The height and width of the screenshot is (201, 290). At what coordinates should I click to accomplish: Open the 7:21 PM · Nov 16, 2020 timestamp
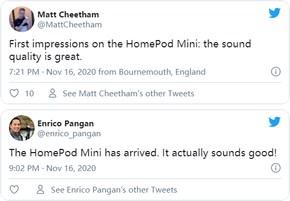[x=53, y=72]
